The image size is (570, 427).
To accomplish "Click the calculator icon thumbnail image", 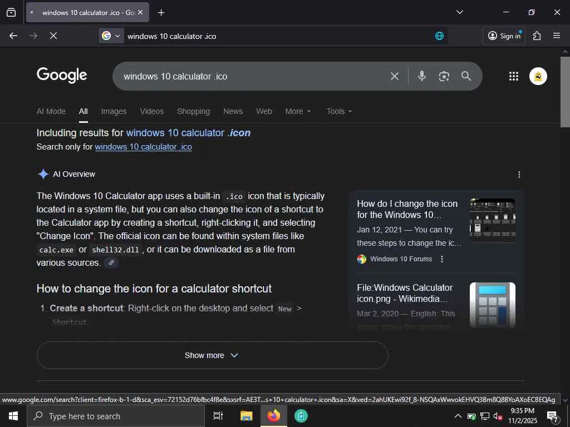I will point(492,305).
